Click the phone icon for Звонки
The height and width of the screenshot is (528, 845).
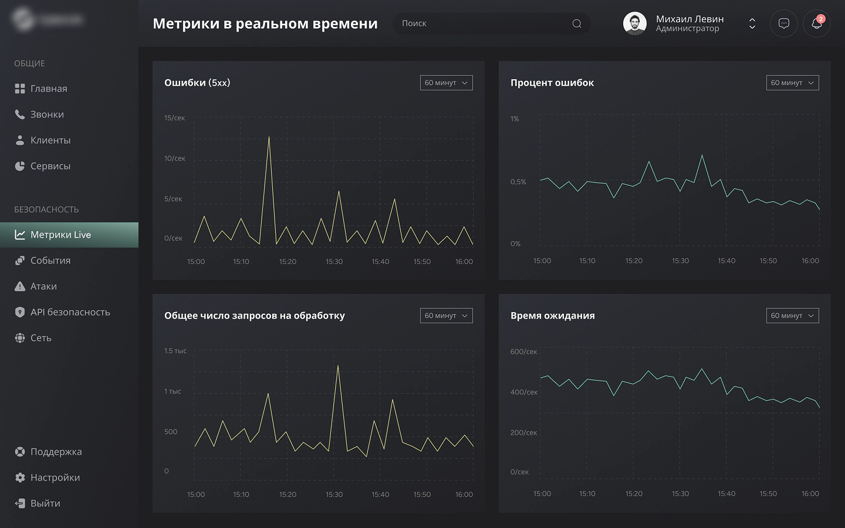pyautogui.click(x=20, y=114)
